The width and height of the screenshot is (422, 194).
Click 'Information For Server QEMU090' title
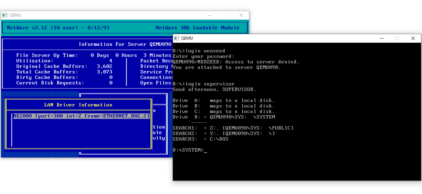(x=125, y=44)
